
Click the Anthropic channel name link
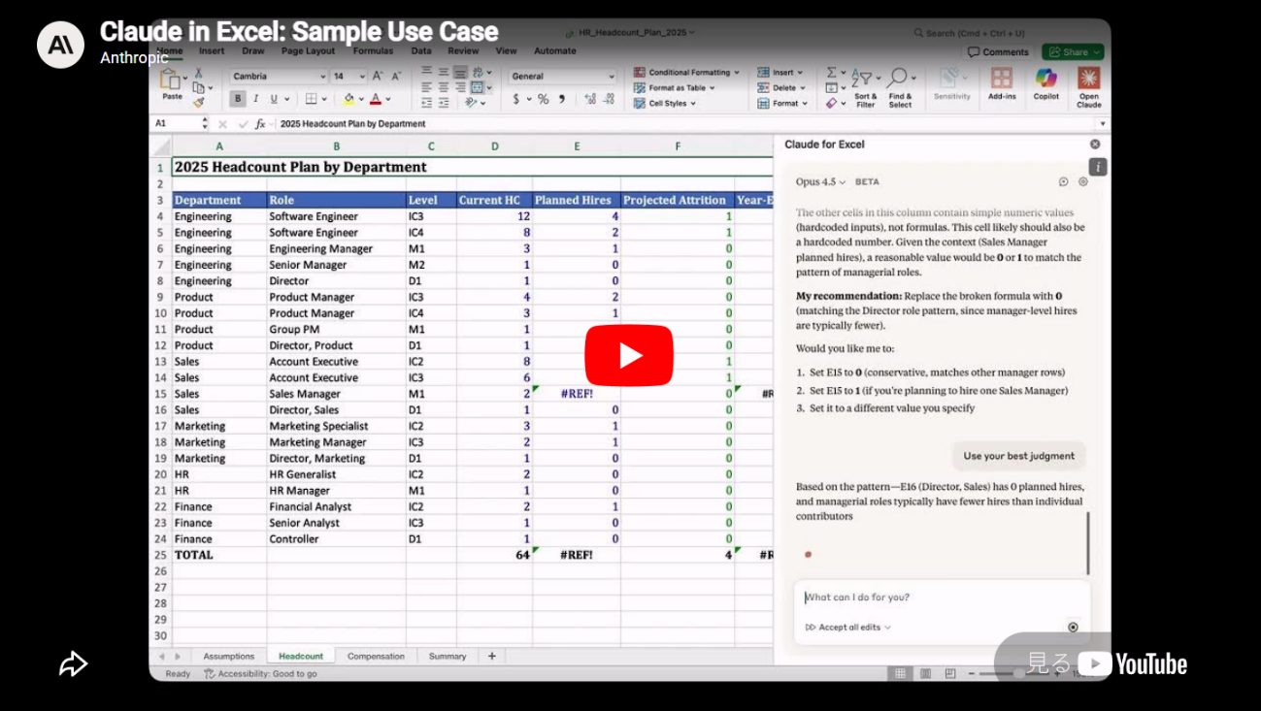(134, 58)
